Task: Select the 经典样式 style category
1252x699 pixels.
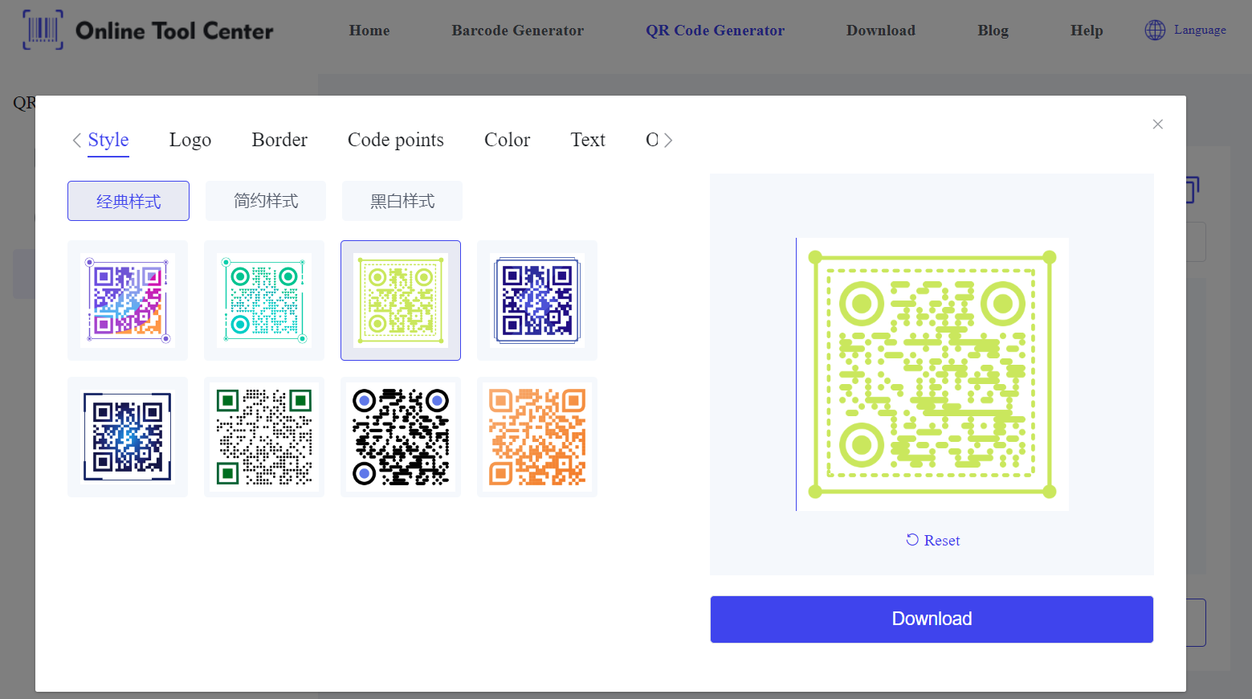Action: pos(128,201)
